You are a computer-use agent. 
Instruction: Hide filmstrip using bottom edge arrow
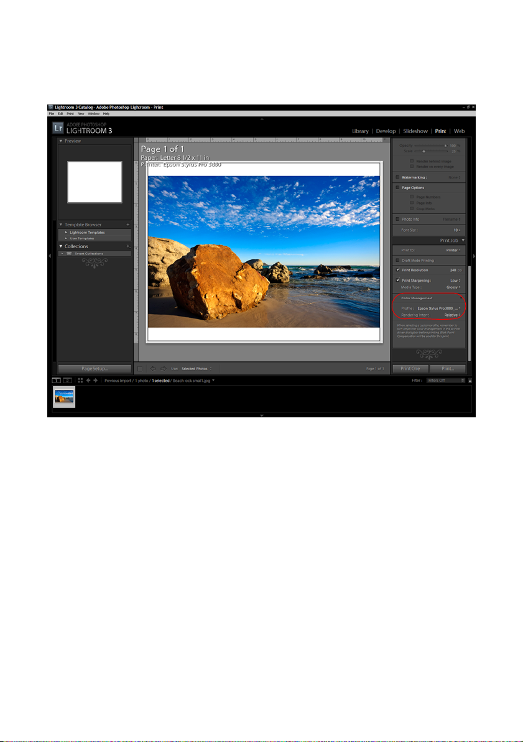[262, 415]
